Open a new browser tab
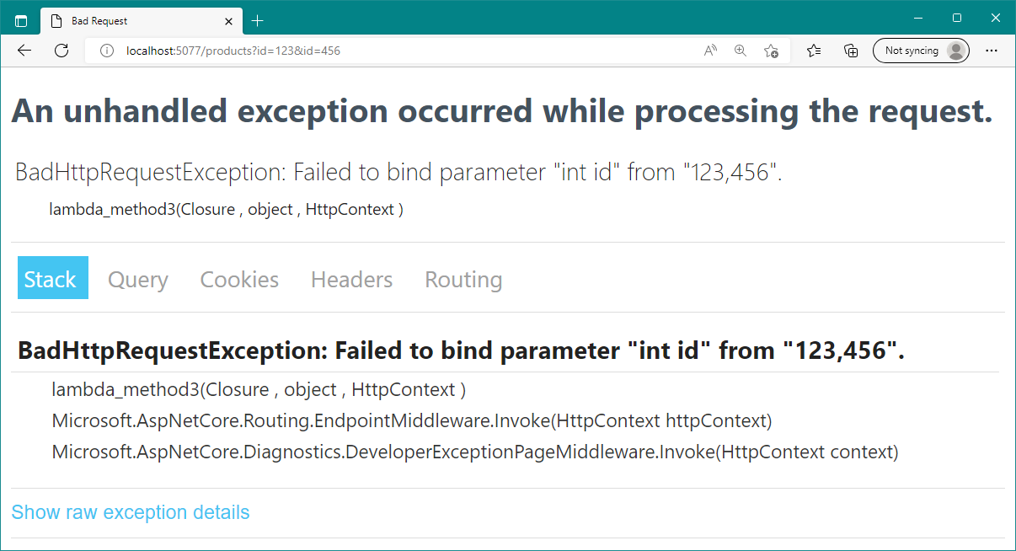The width and height of the screenshot is (1016, 551). (258, 21)
